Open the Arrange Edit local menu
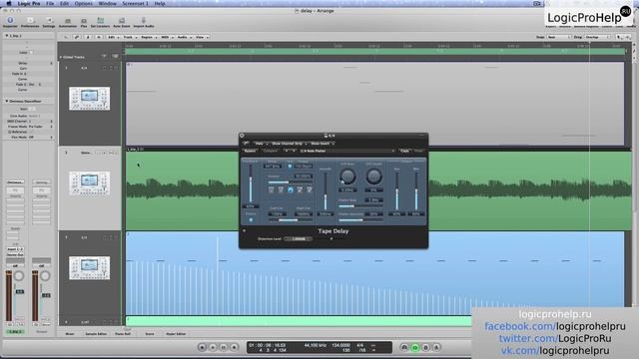Screen dimensions: 639x359 tap(112, 37)
